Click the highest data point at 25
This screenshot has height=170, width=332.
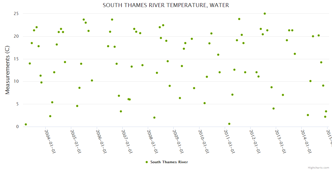click(x=265, y=14)
